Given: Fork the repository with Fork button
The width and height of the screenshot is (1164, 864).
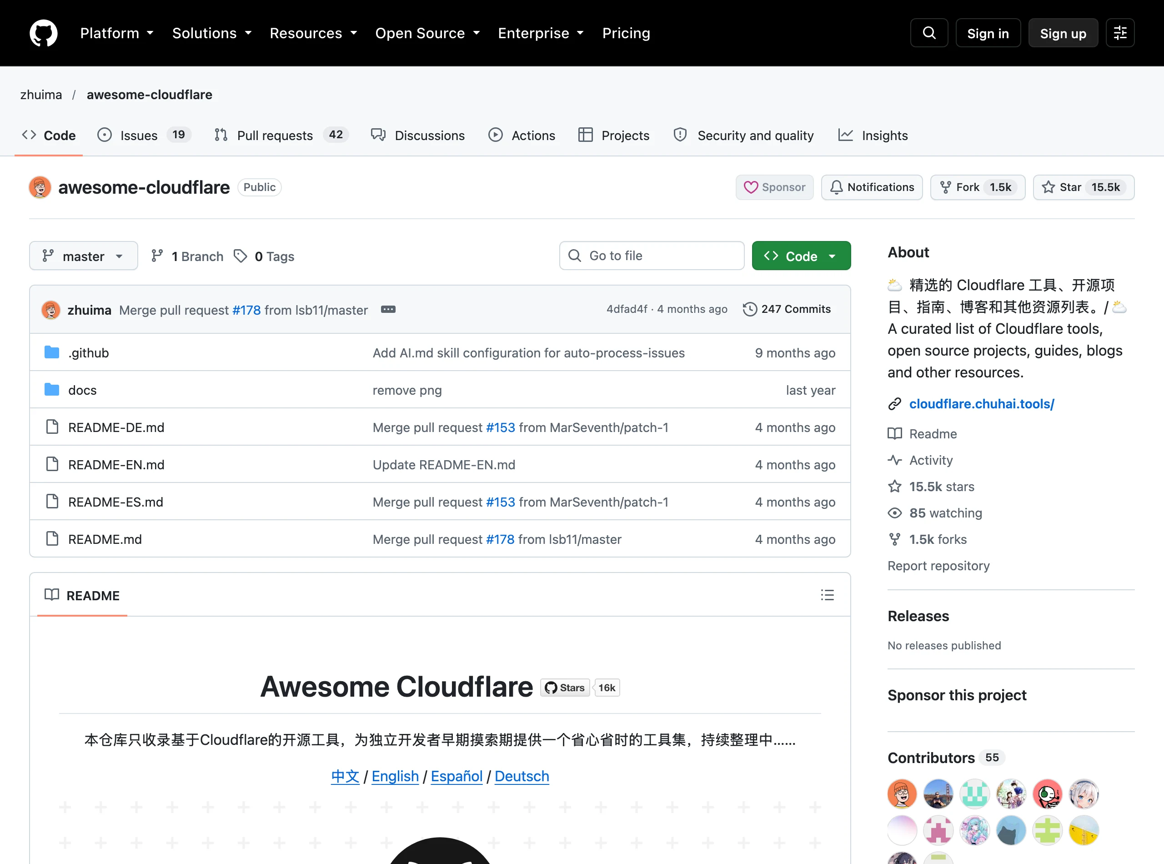Looking at the screenshot, I should (977, 187).
